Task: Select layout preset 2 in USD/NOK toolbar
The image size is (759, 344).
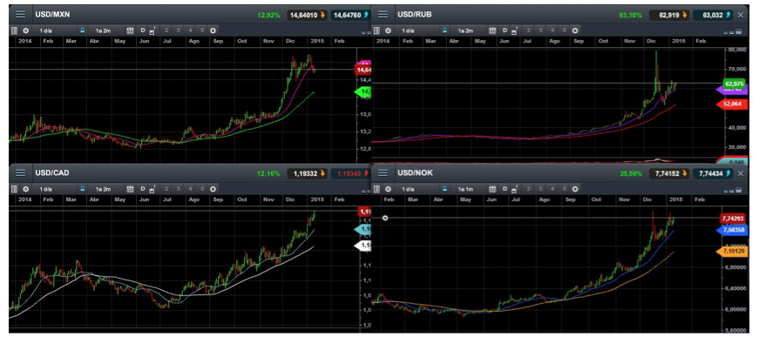Action: 529,189
